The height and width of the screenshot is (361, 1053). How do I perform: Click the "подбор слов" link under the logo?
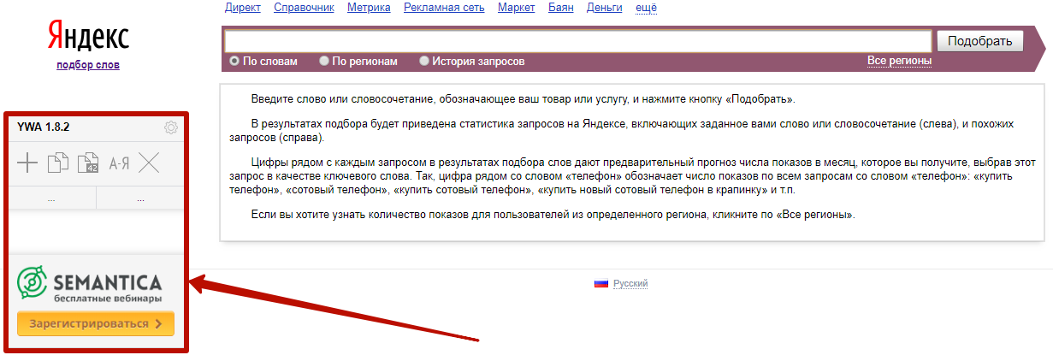point(88,65)
